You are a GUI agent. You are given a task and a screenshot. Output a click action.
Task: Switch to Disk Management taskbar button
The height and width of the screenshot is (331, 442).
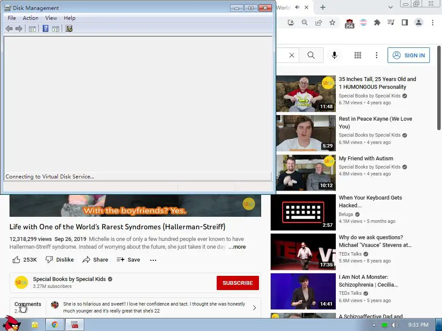tap(75, 325)
